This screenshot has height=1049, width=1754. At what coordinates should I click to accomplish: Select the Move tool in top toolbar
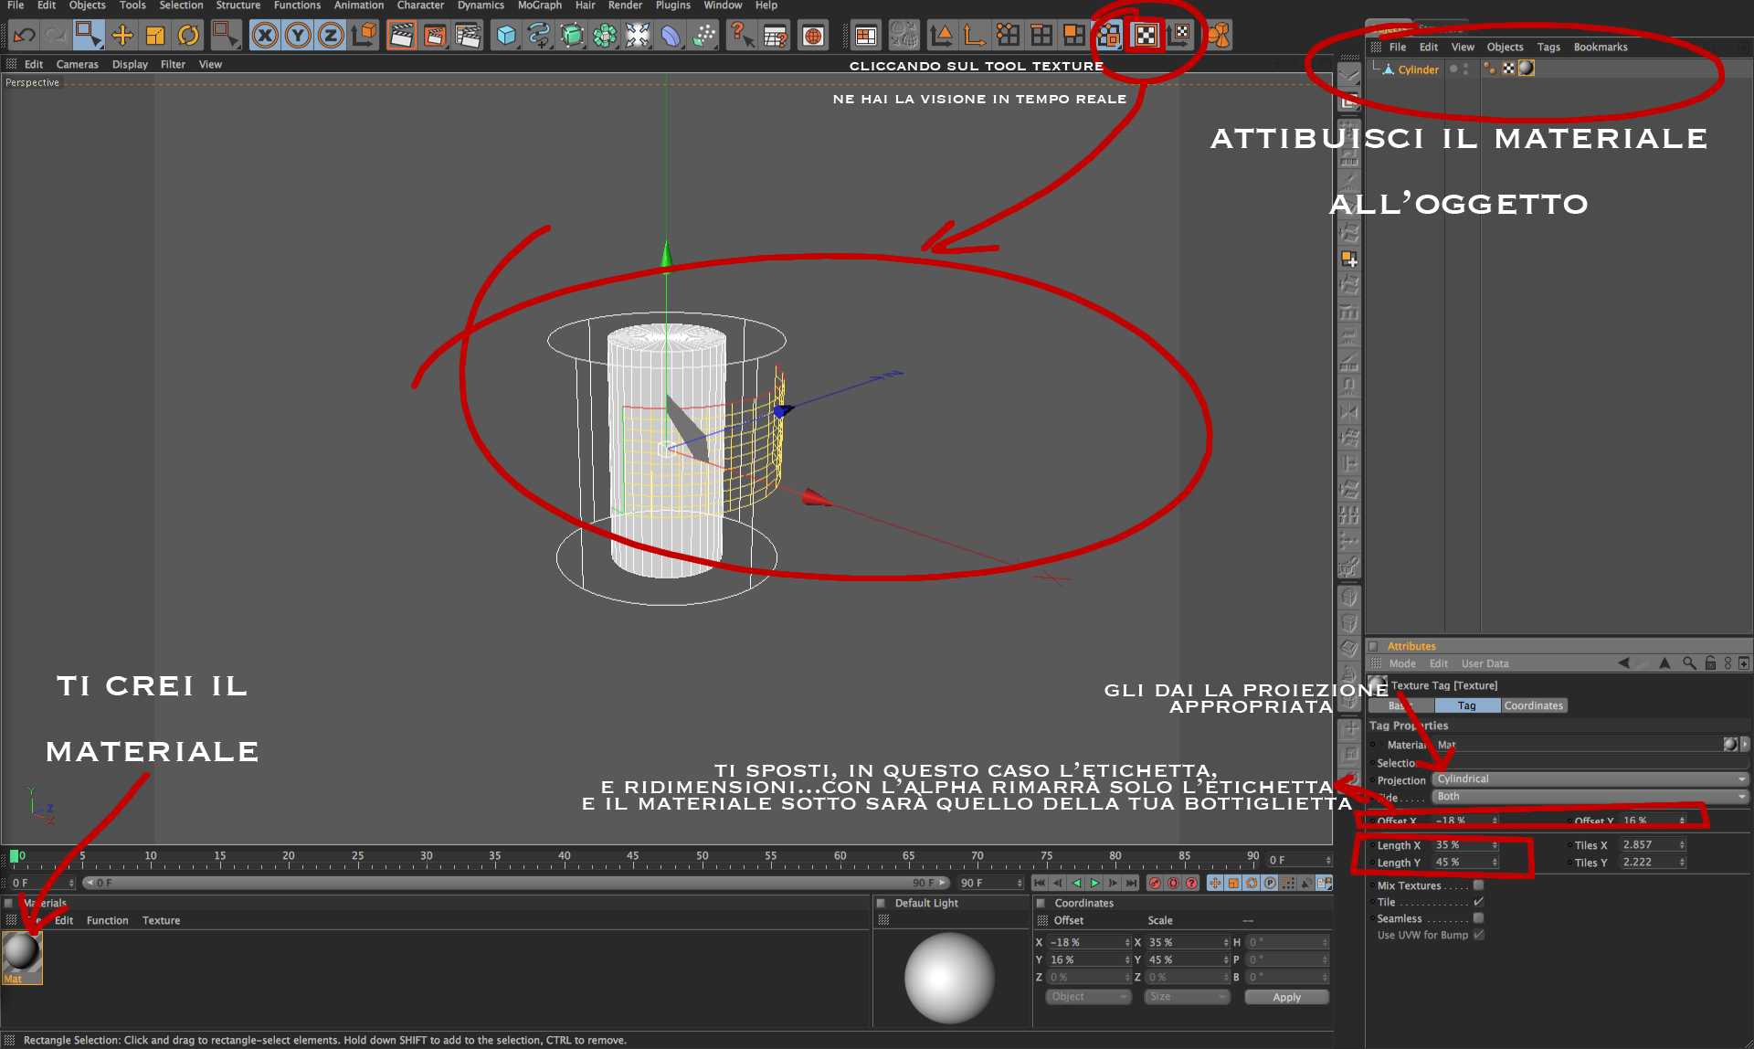click(x=122, y=36)
